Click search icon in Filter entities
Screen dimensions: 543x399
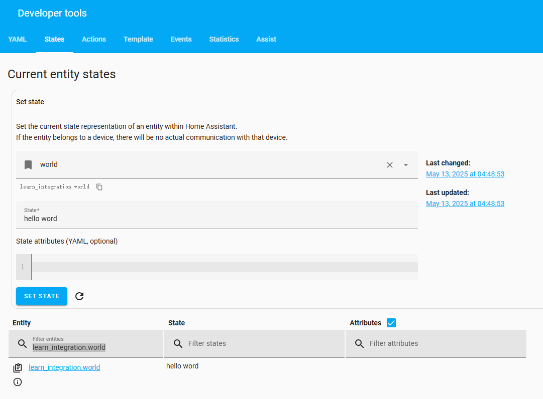pyautogui.click(x=22, y=344)
